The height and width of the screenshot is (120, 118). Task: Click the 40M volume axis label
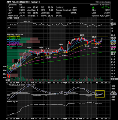pos(5,67)
